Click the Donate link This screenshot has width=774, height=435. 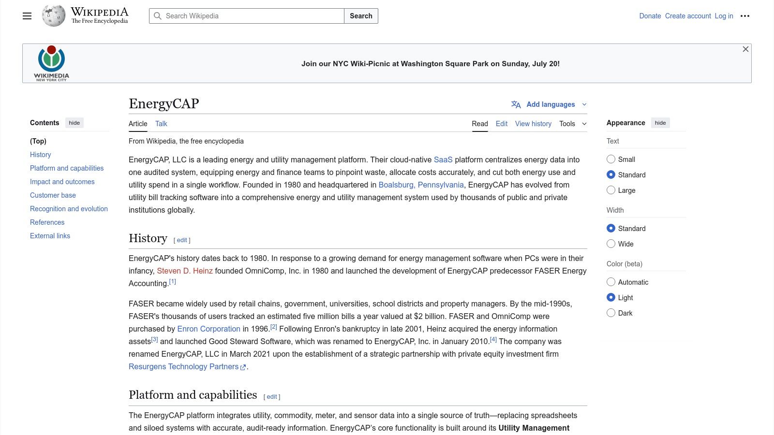pos(650,16)
